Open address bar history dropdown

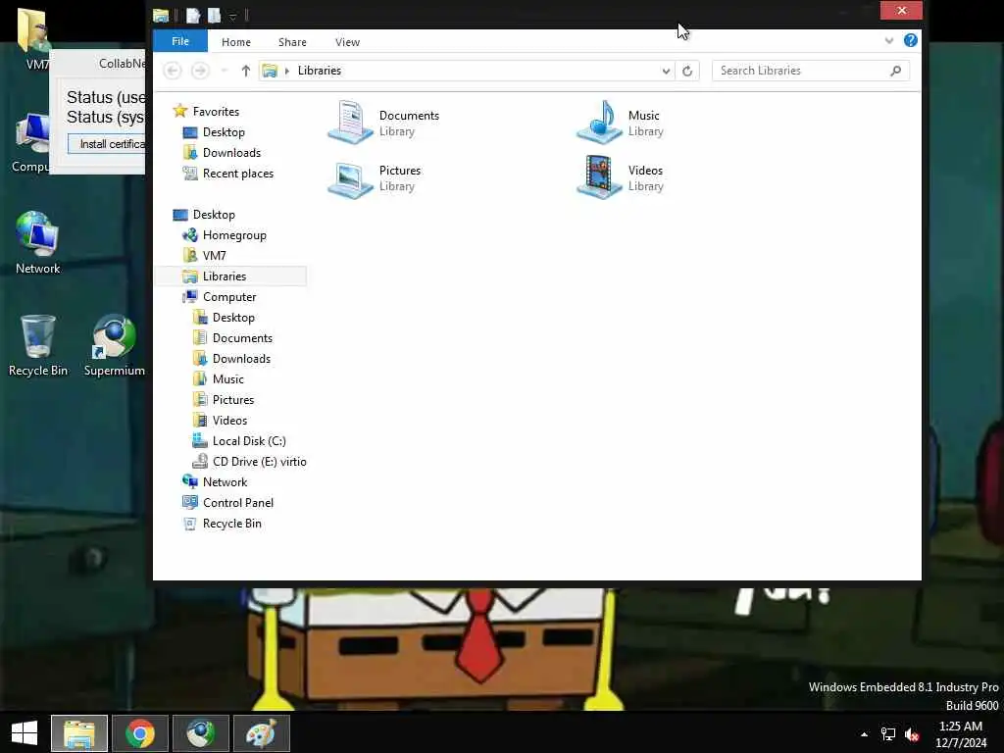tap(666, 71)
